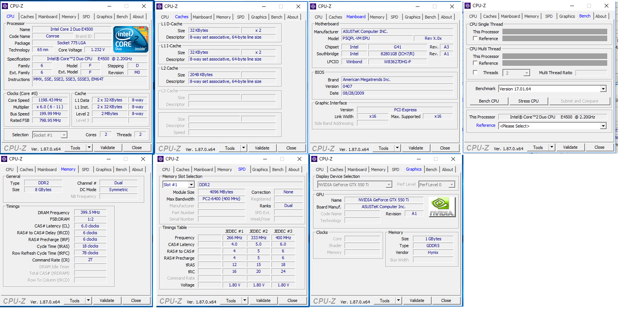630x319 pixels.
Task: Click the 2048 KBytes L2 cache size
Action: point(214,75)
